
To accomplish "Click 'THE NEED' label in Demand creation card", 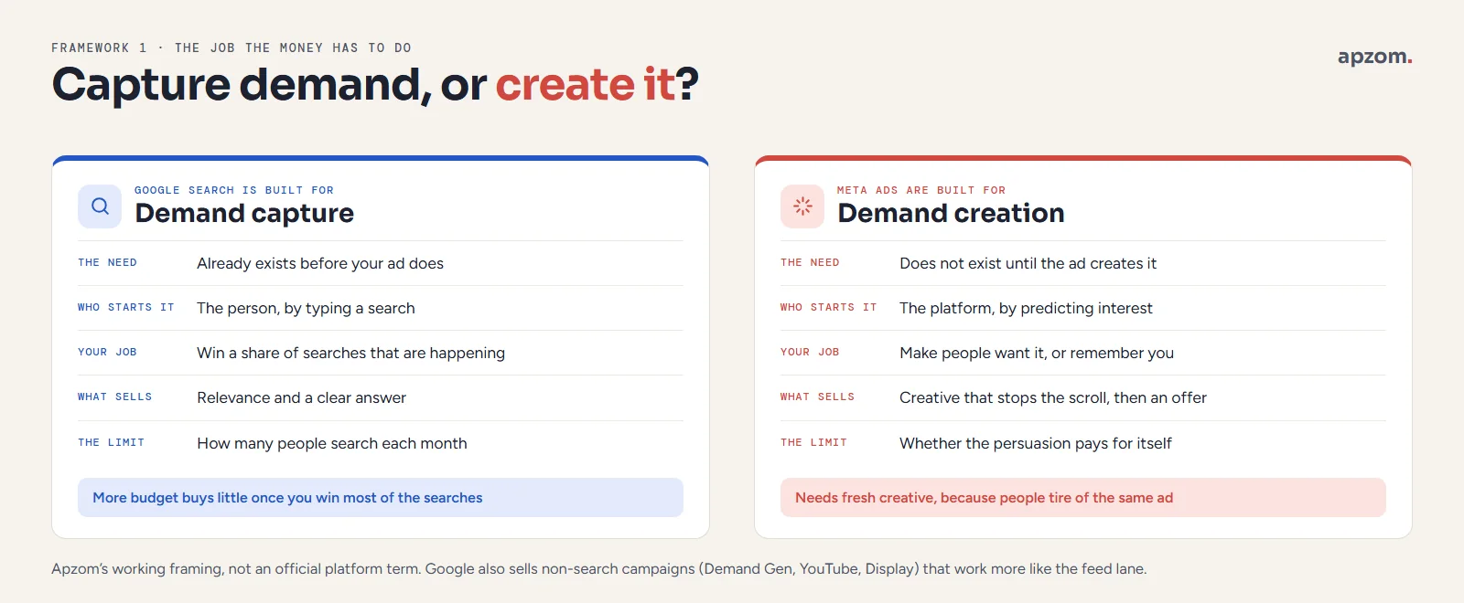I will (810, 262).
